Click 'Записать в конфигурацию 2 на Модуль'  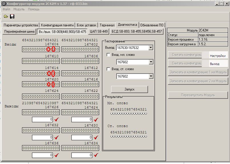[x=198, y=81]
